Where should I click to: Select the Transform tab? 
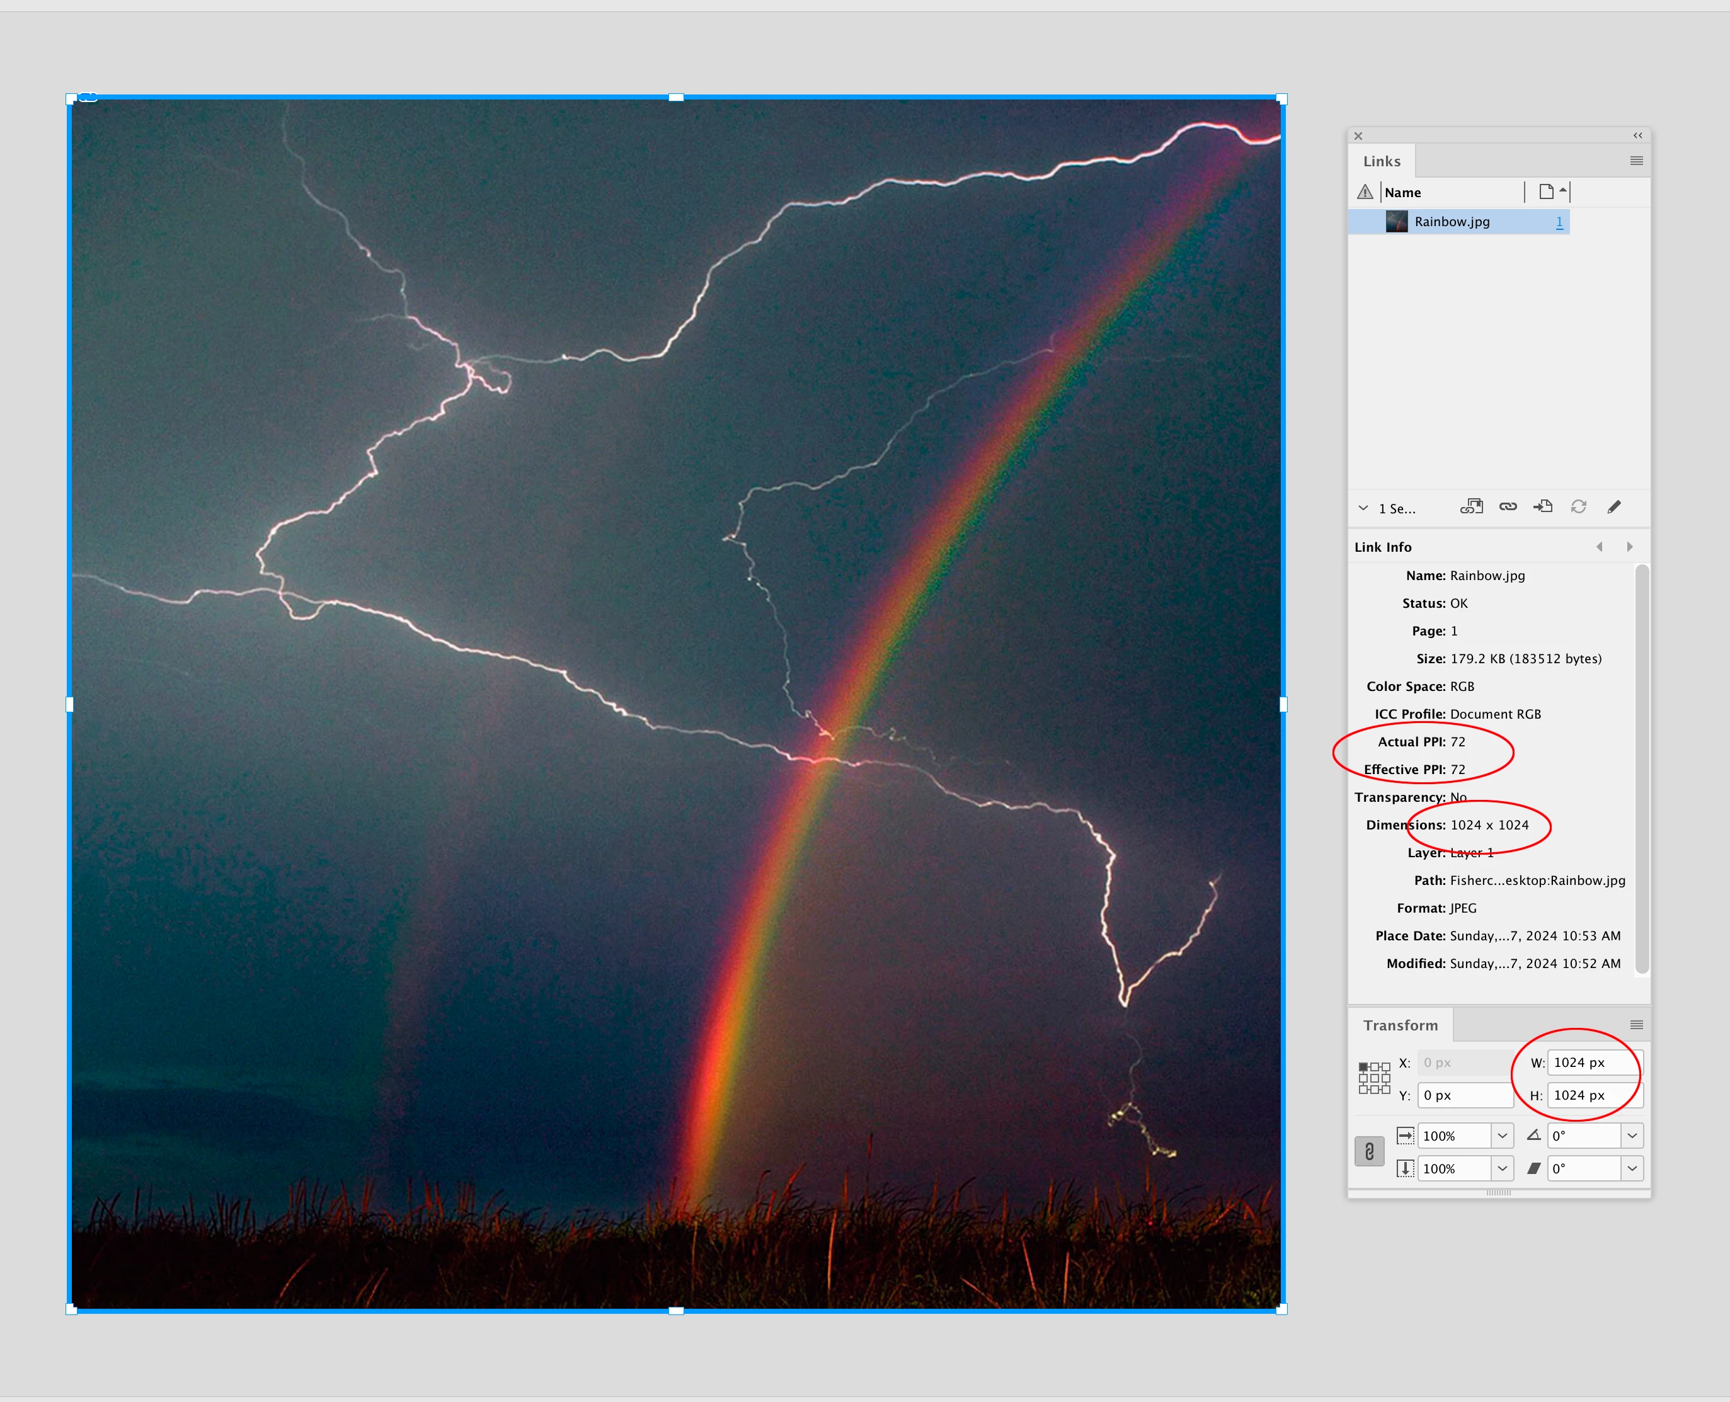point(1401,1025)
